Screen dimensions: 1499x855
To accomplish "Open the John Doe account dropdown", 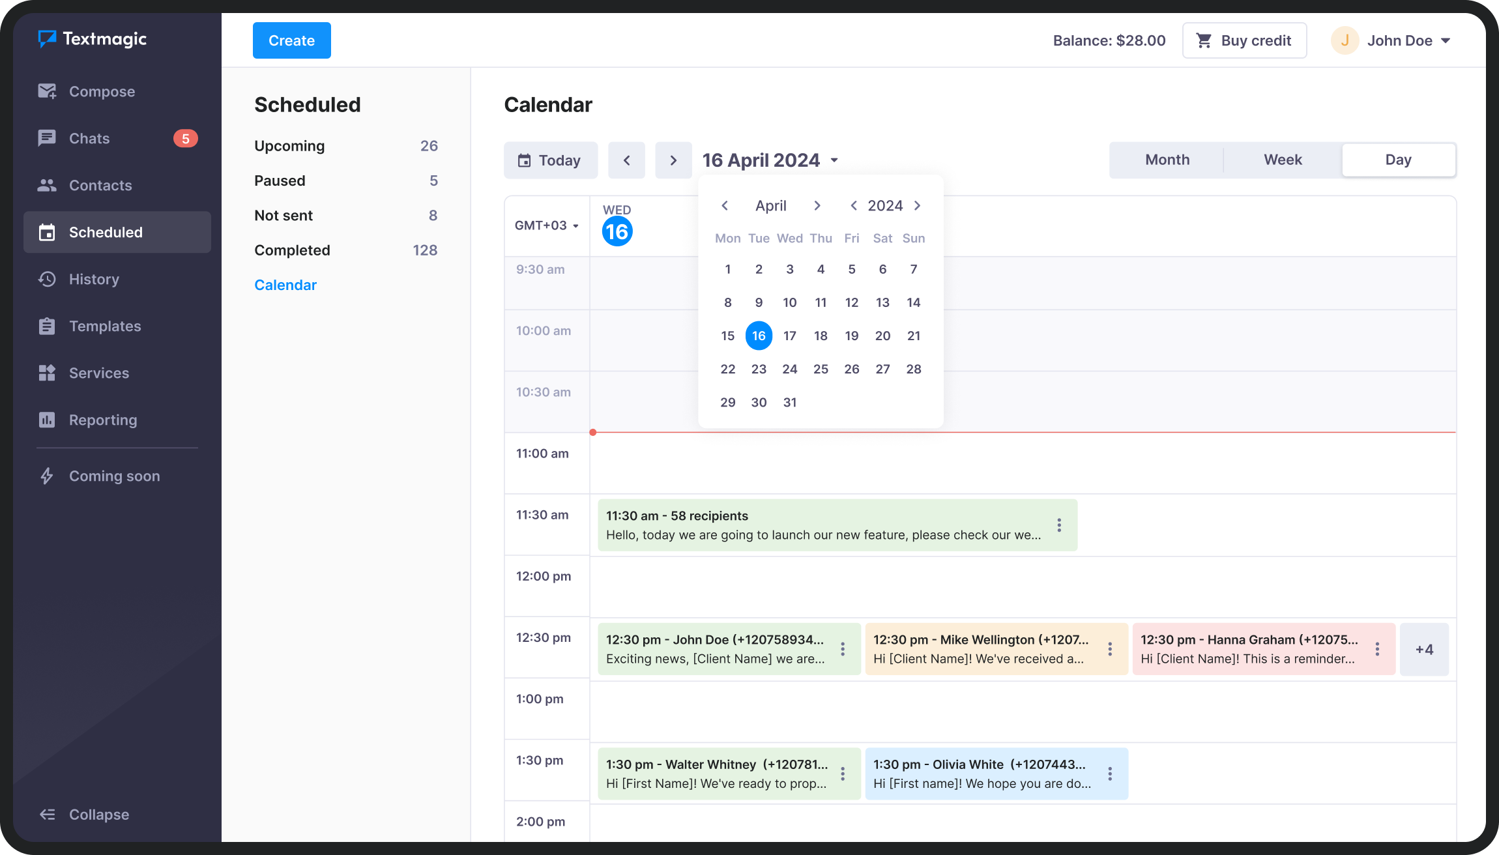I will 1395,40.
